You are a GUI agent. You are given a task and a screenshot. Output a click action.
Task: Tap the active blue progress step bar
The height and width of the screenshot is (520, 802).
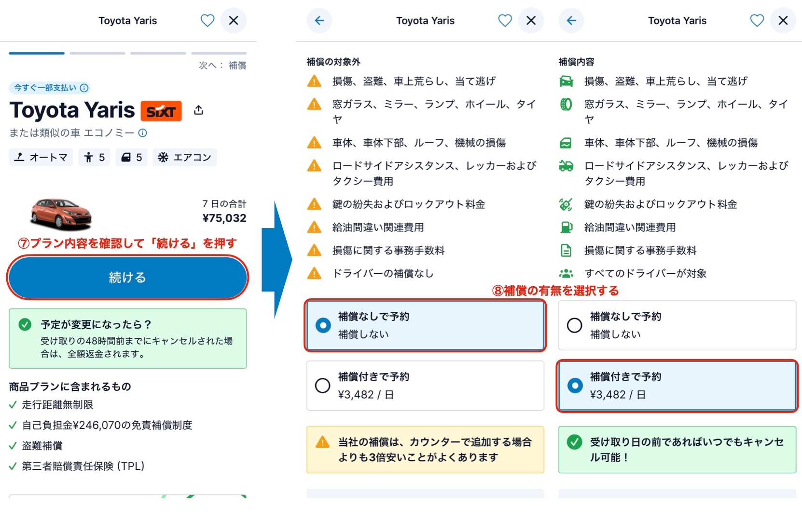click(37, 53)
